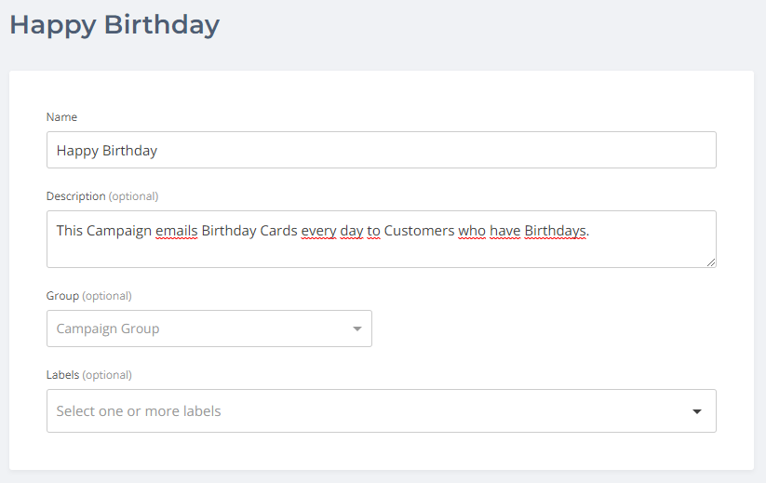Click the 'Name' field label
Image resolution: width=766 pixels, height=483 pixels.
(61, 117)
